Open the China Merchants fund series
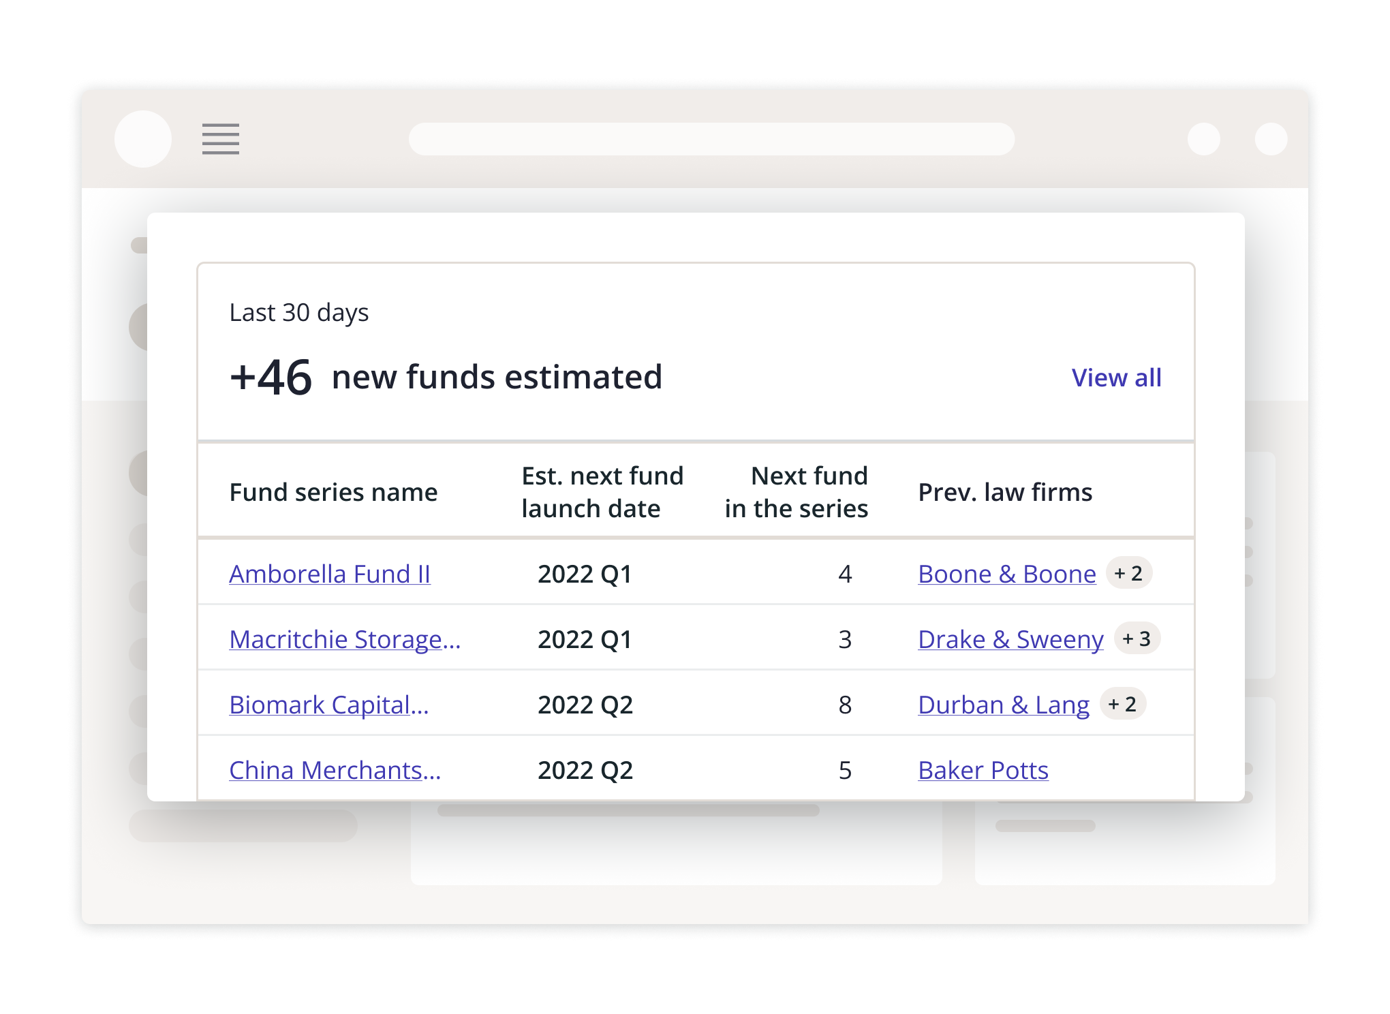Screen dimensions: 1390x1014 pos(335,770)
